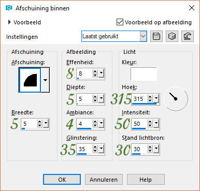Image resolution: width=200 pixels, height=191 pixels.
Task: Click the Ambiance value field
Action: pos(84,124)
